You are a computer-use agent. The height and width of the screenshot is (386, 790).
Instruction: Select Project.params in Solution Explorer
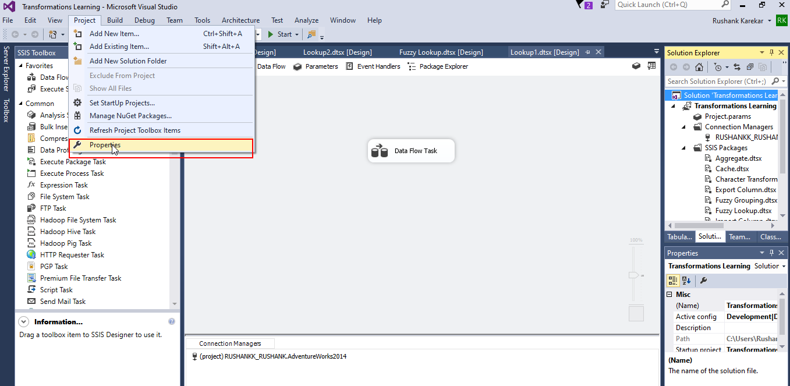[728, 116]
